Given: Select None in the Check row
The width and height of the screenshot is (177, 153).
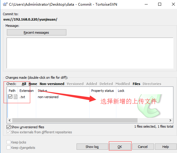Looking at the screenshot, I should [33, 84].
